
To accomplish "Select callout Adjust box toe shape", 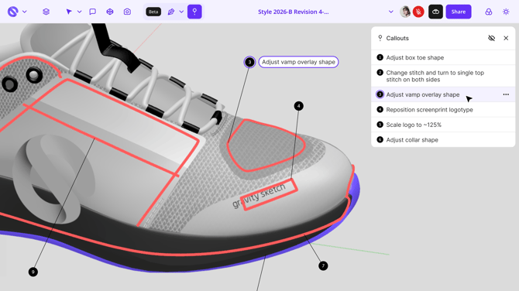I will point(443,57).
